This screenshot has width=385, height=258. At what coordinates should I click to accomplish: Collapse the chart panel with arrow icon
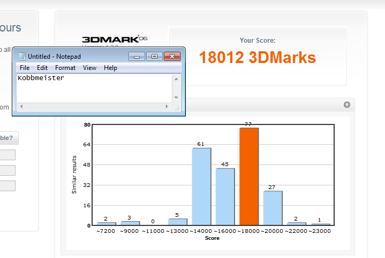point(347,105)
